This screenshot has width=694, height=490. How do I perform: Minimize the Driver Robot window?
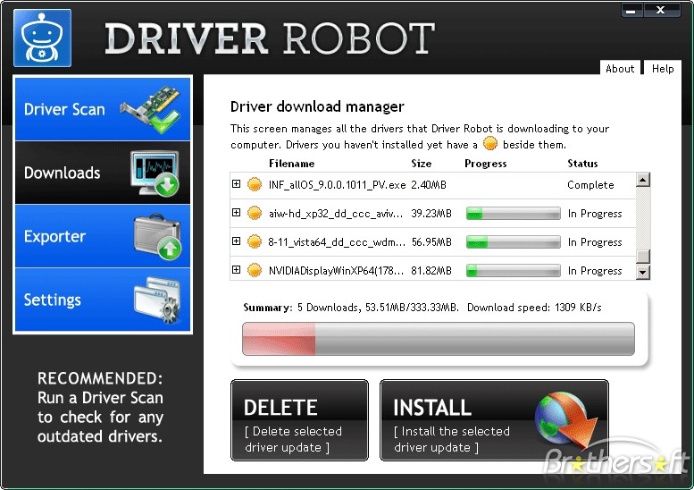(632, 10)
